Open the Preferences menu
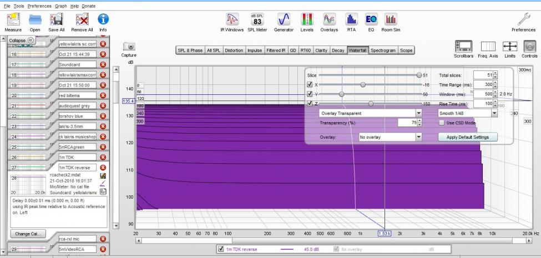The height and width of the screenshot is (258, 541). [38, 5]
